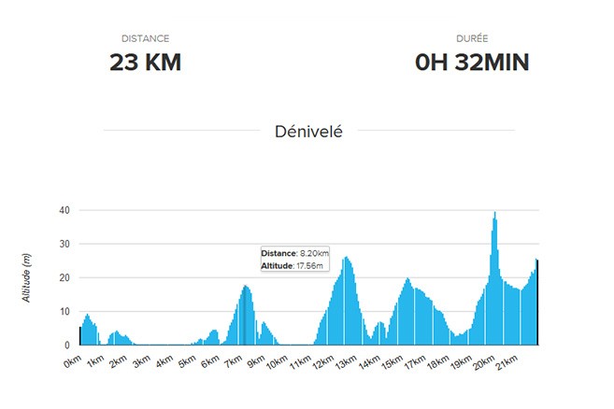
Task: Click the tooltip Distance: 8.20km line
Action: (x=295, y=253)
